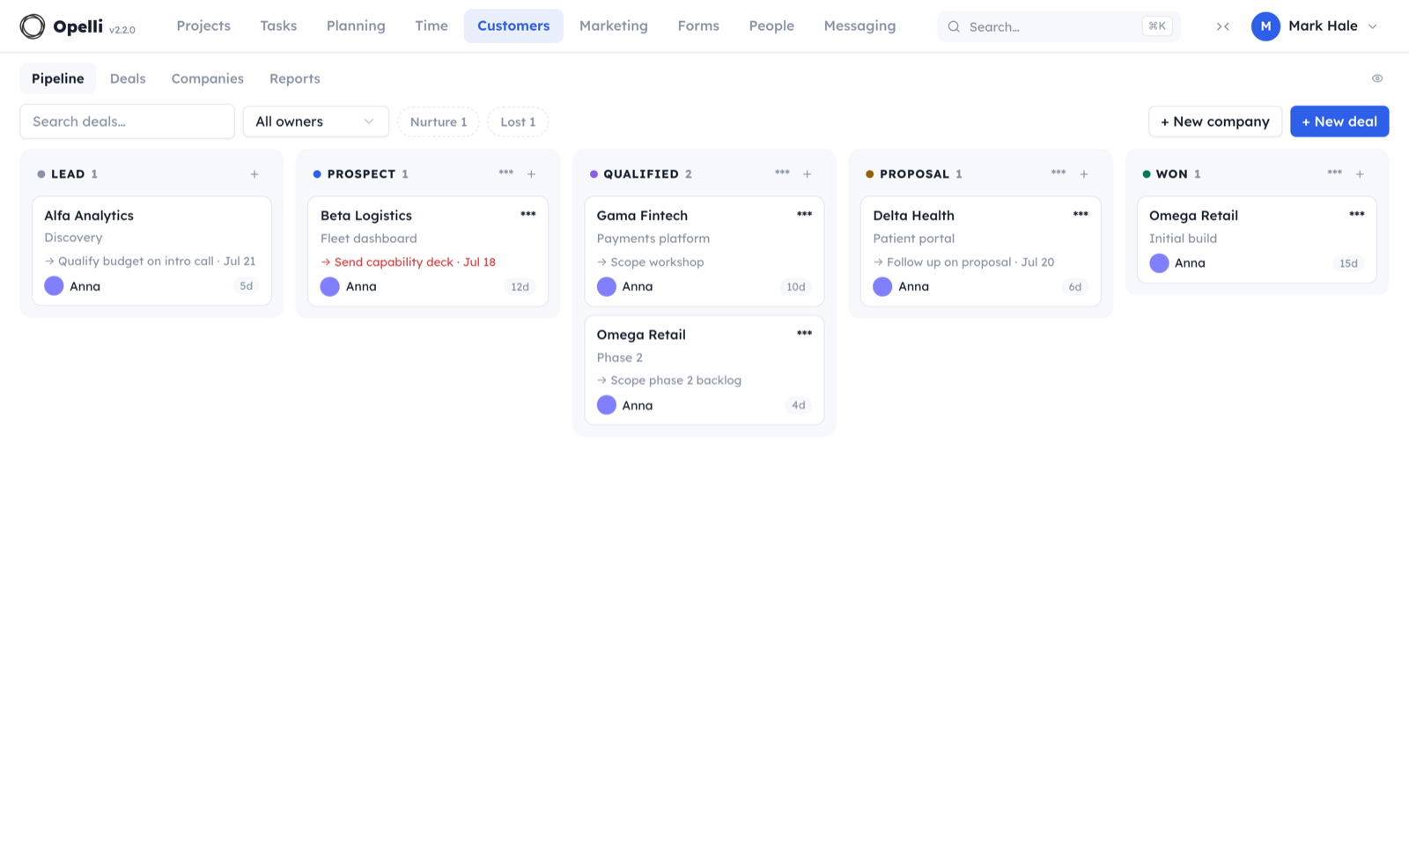Click the New company button
1409x841 pixels.
click(1215, 122)
